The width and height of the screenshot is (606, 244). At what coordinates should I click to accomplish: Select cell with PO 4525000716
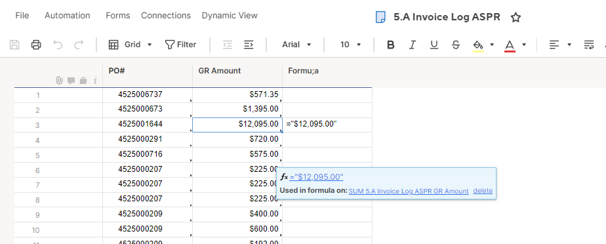(x=148, y=155)
